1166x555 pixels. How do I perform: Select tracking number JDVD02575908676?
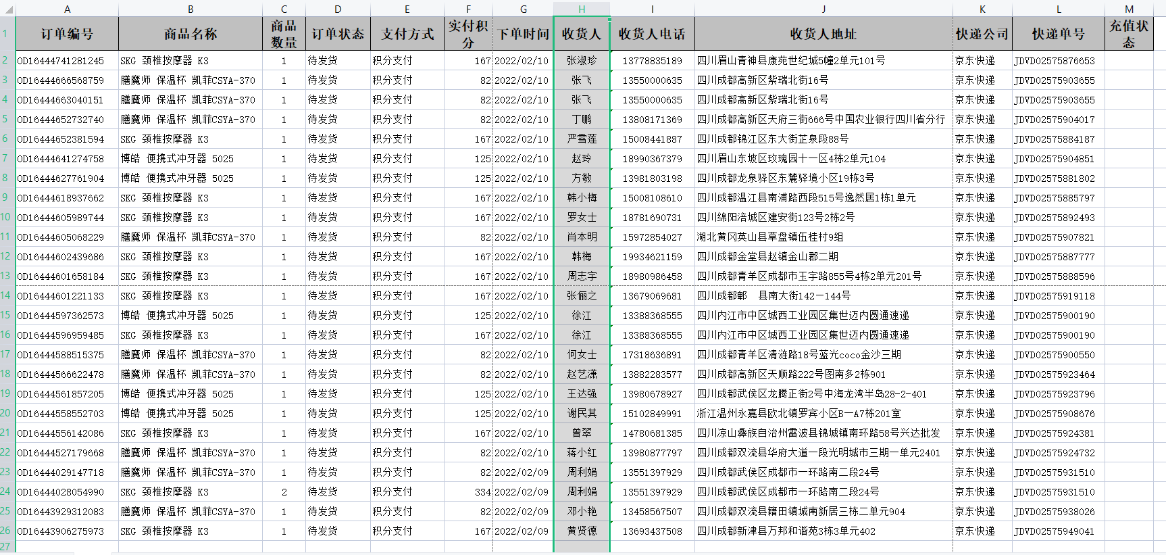(x=1059, y=414)
